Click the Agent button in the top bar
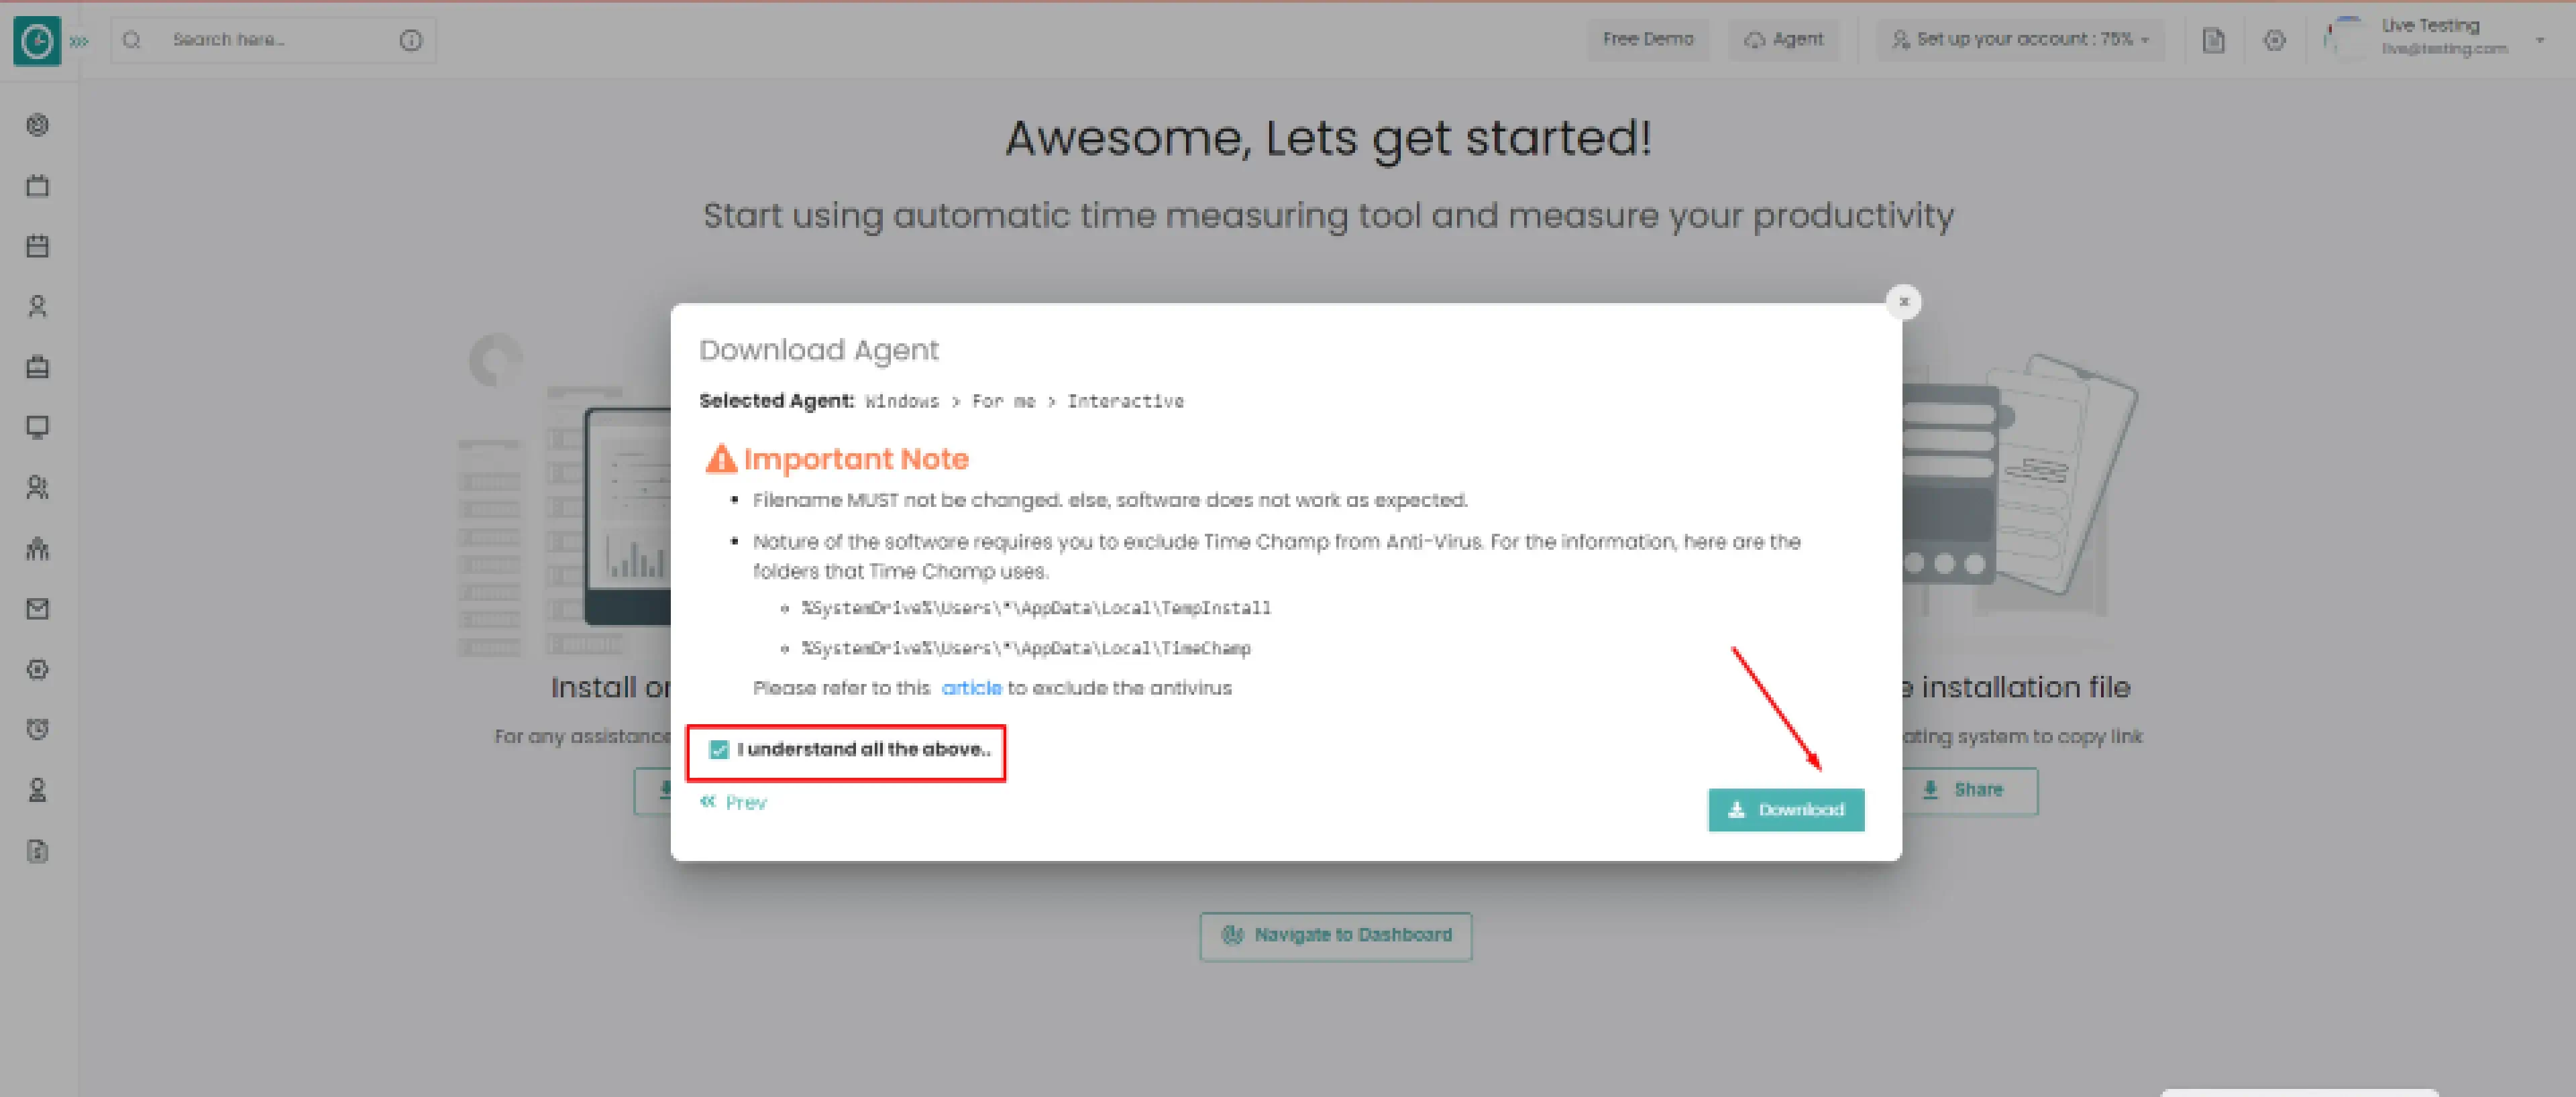 pos(1784,40)
